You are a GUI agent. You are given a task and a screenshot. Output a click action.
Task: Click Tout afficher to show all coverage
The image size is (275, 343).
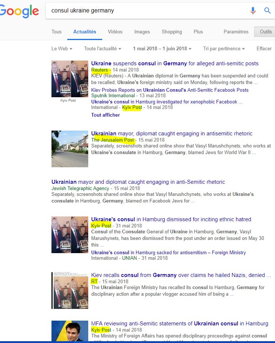[106, 115]
